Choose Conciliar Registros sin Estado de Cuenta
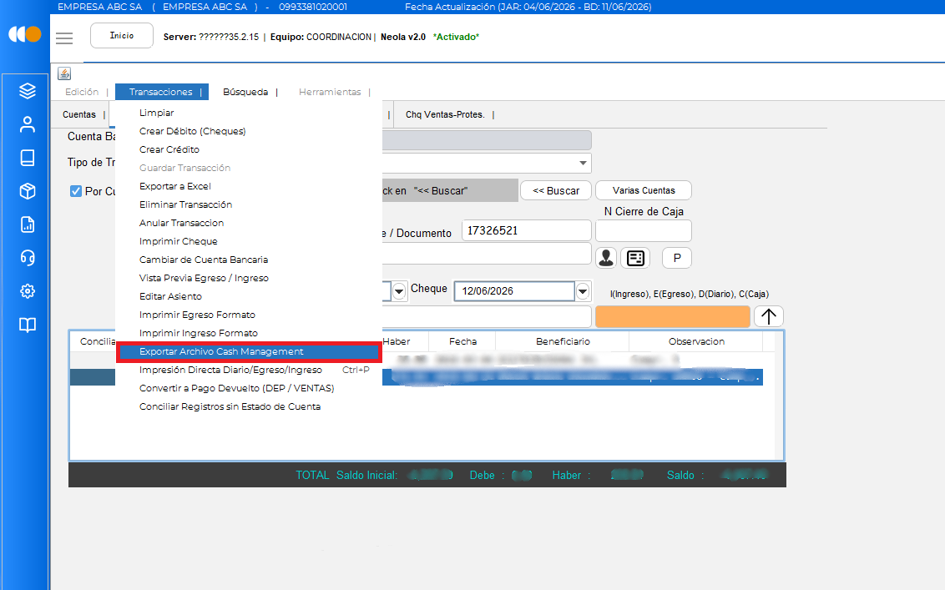Image resolution: width=945 pixels, height=590 pixels. pyautogui.click(x=248, y=406)
